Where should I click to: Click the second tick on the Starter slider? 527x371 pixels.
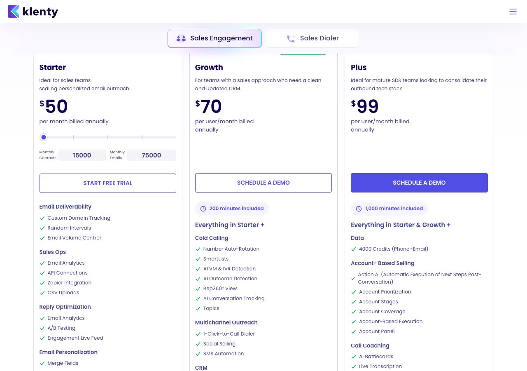(108, 137)
